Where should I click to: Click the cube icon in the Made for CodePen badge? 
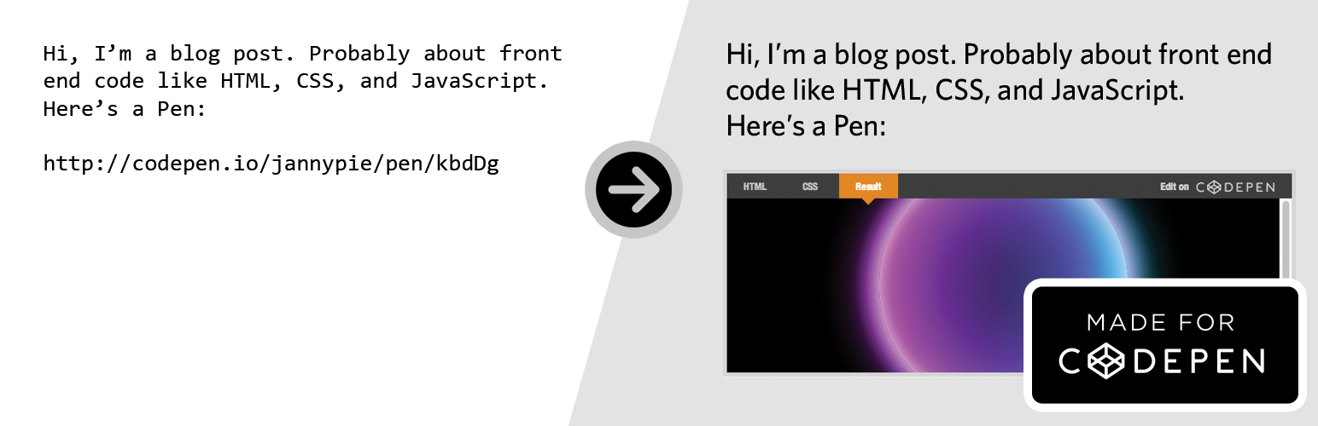pyautogui.click(x=1107, y=360)
